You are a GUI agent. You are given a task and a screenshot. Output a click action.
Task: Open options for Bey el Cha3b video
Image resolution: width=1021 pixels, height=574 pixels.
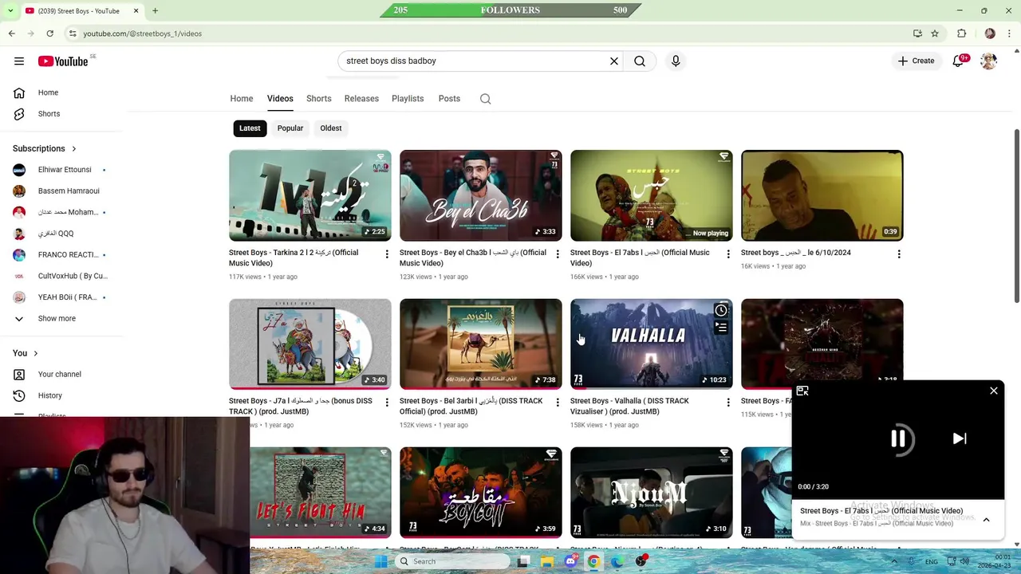point(558,254)
